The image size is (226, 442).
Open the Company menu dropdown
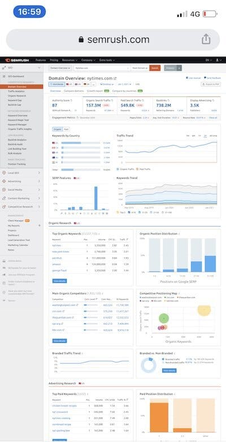point(88,60)
